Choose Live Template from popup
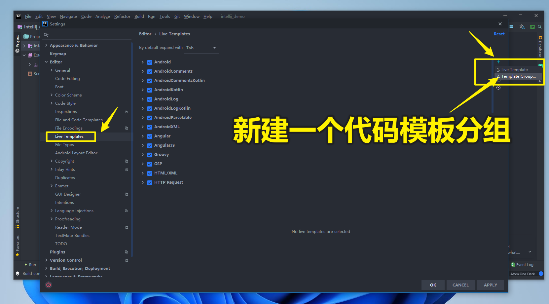Viewport: 549px width, 304px height. [518, 70]
